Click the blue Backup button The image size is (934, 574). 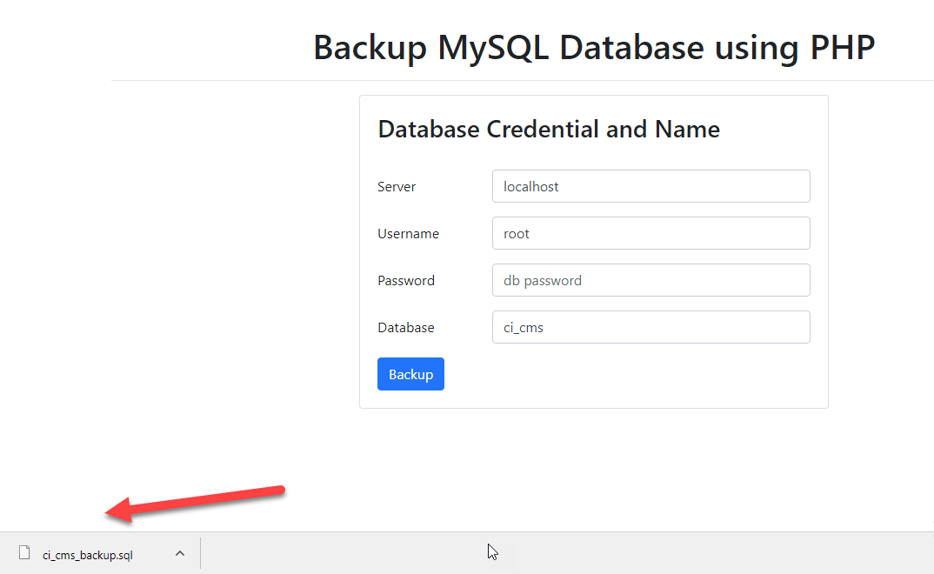point(410,375)
